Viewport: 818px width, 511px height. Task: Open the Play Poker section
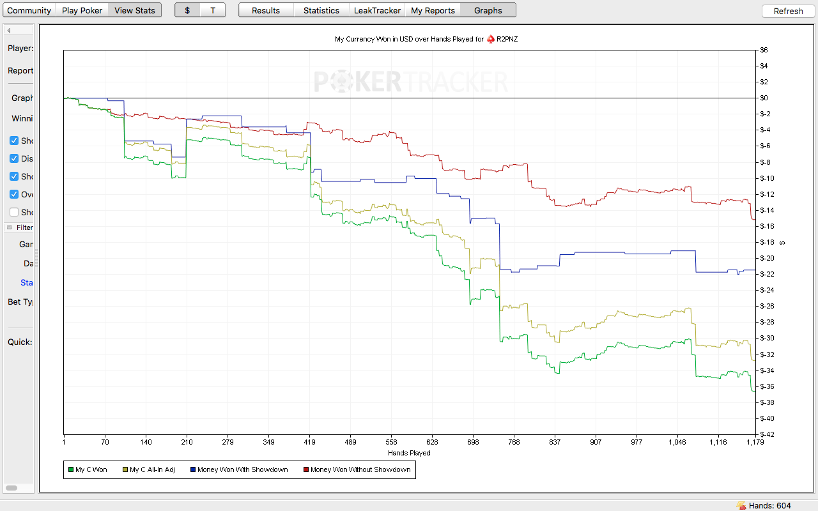click(x=82, y=10)
